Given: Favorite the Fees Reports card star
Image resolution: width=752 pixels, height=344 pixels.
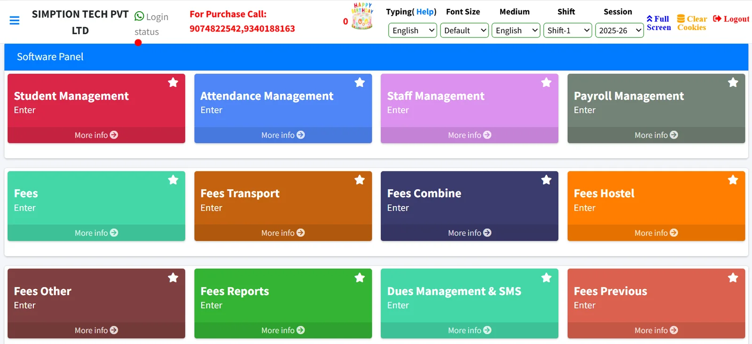Looking at the screenshot, I should coord(360,278).
